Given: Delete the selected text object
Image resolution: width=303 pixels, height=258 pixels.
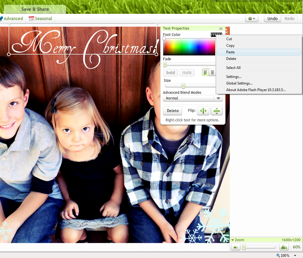Looking at the screenshot, I should pyautogui.click(x=173, y=111).
